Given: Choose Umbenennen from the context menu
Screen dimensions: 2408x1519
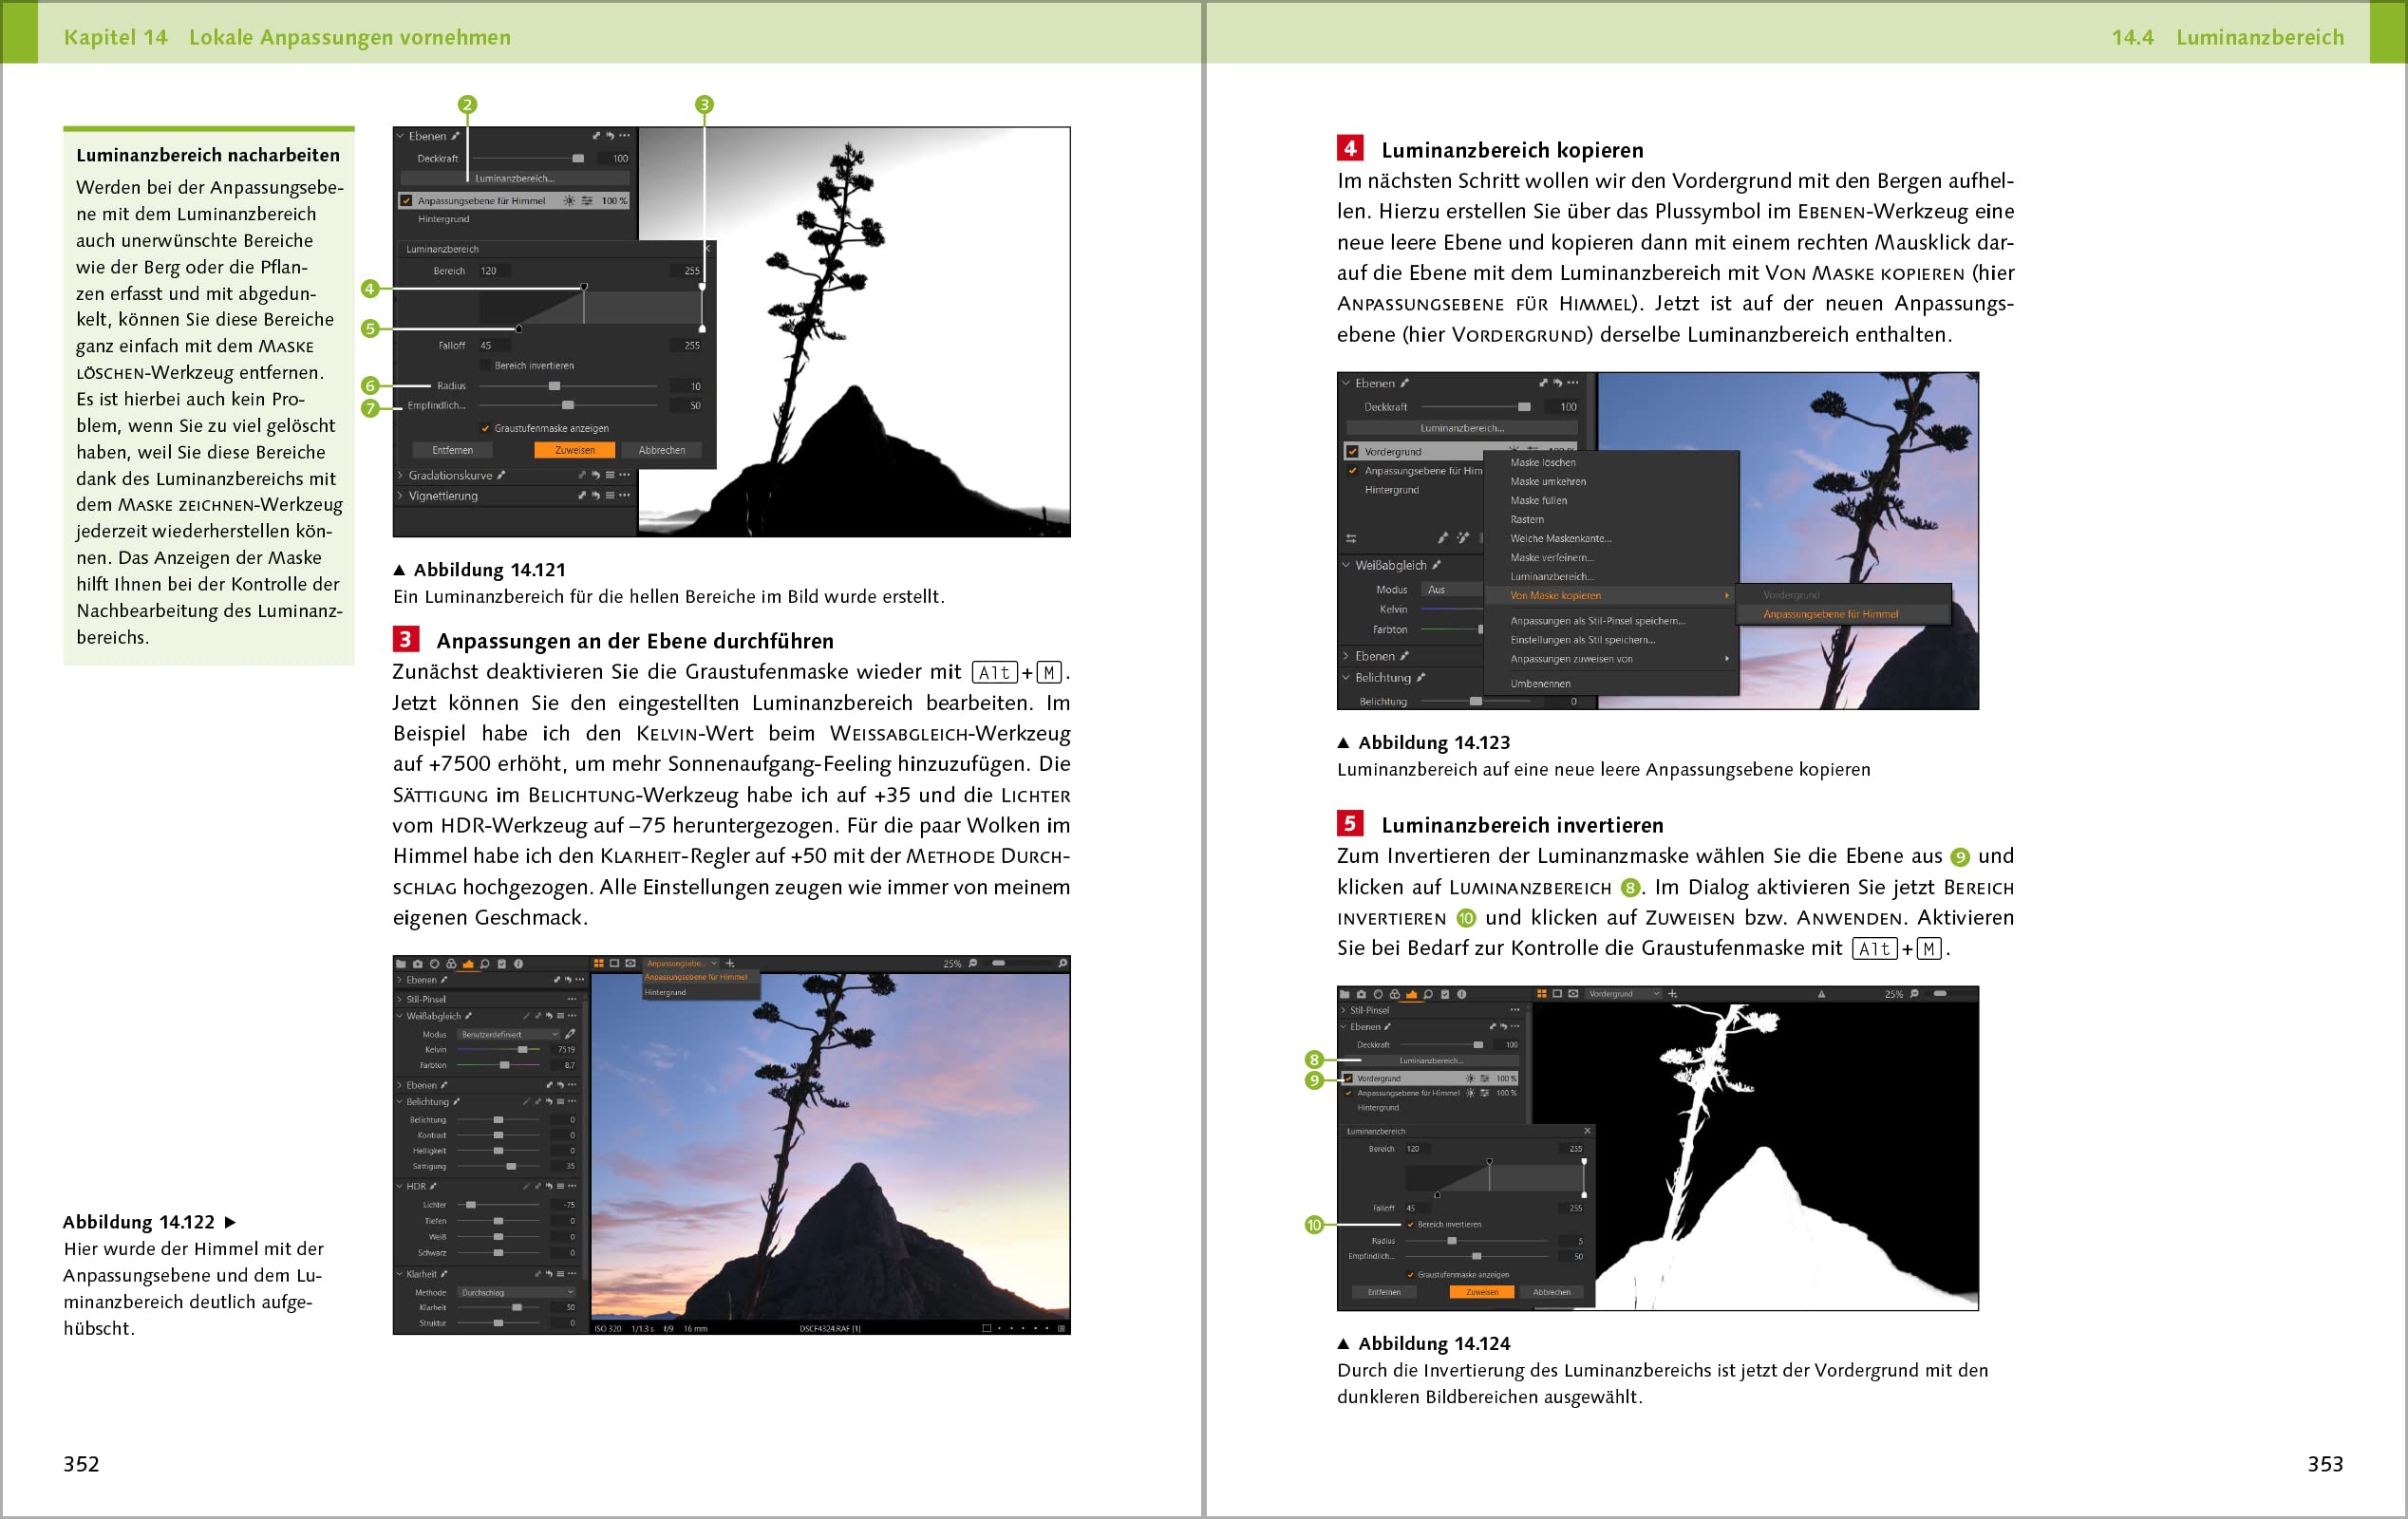Looking at the screenshot, I should (1540, 684).
